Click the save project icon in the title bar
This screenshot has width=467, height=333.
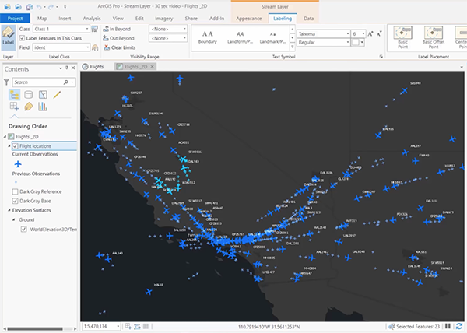pos(30,6)
